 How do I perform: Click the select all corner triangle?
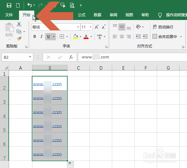[x=6, y=68]
